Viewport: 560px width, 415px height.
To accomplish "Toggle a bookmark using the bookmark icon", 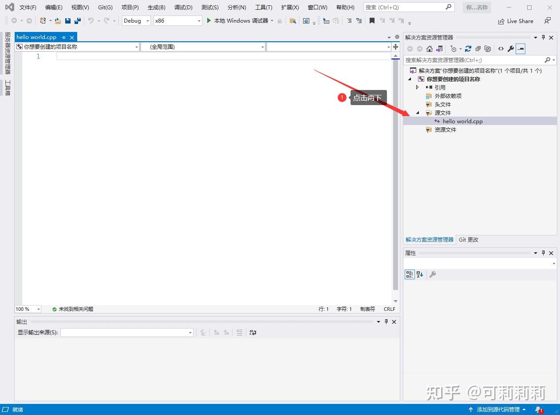I will coord(371,20).
